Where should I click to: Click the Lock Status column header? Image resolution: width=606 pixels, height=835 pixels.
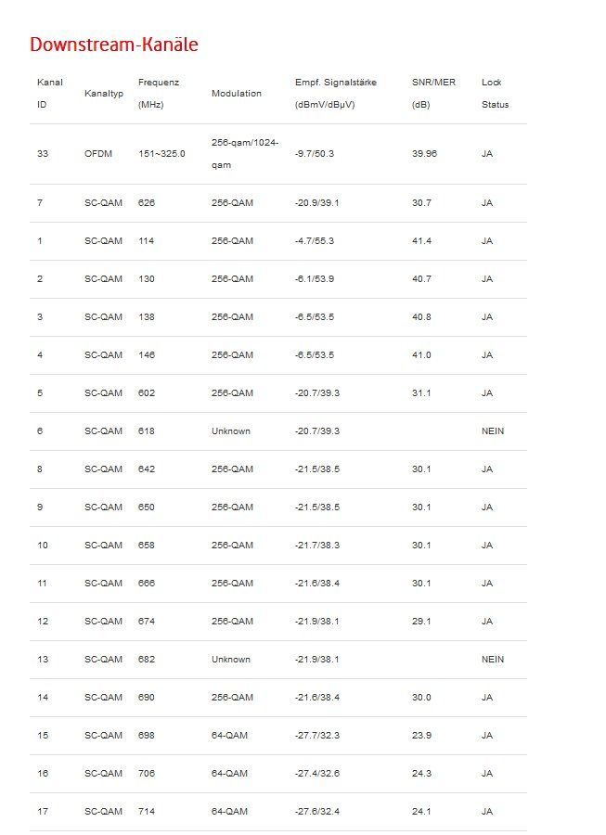(495, 93)
